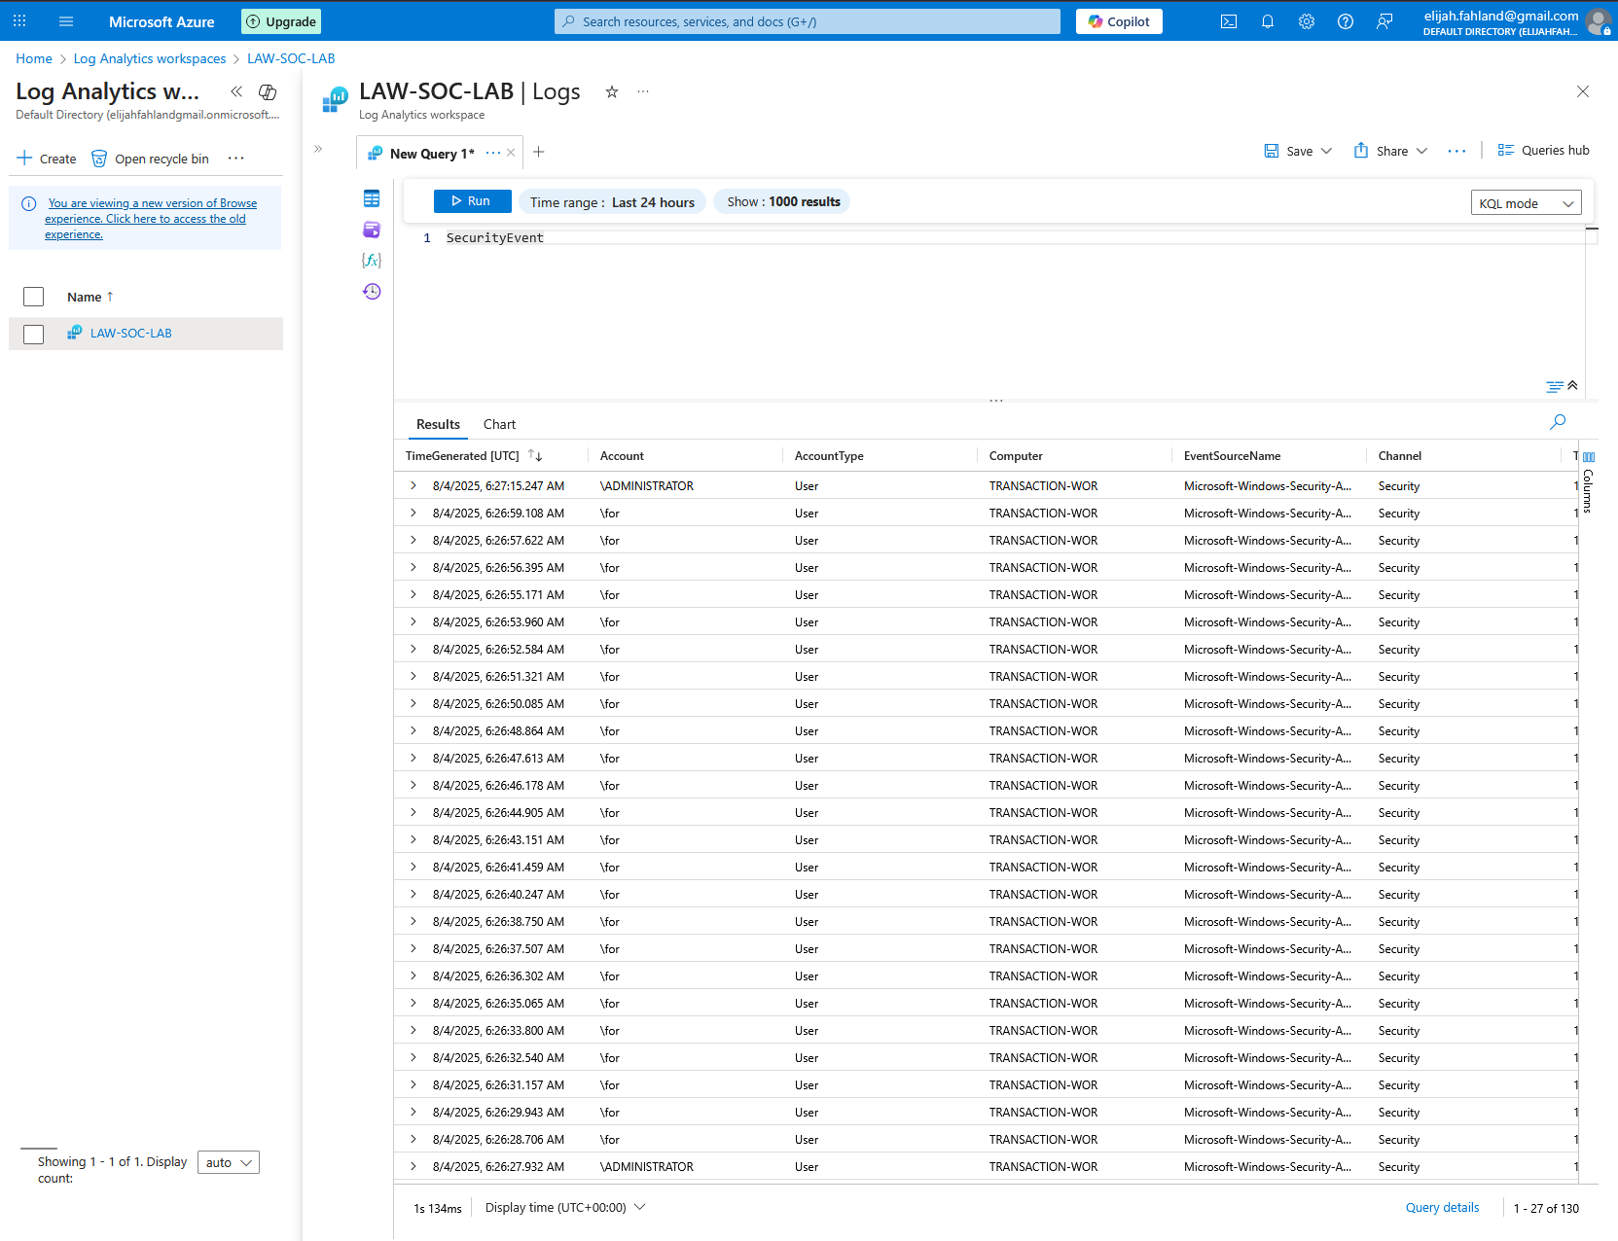This screenshot has height=1241, width=1618.
Task: Collapse the Log Analytics workspaces pane
Action: coord(236,91)
